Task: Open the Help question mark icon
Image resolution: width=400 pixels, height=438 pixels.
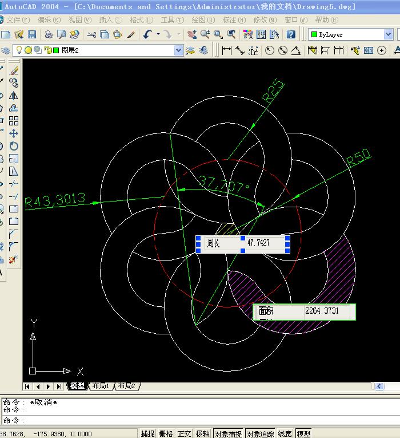Action: tap(291, 34)
